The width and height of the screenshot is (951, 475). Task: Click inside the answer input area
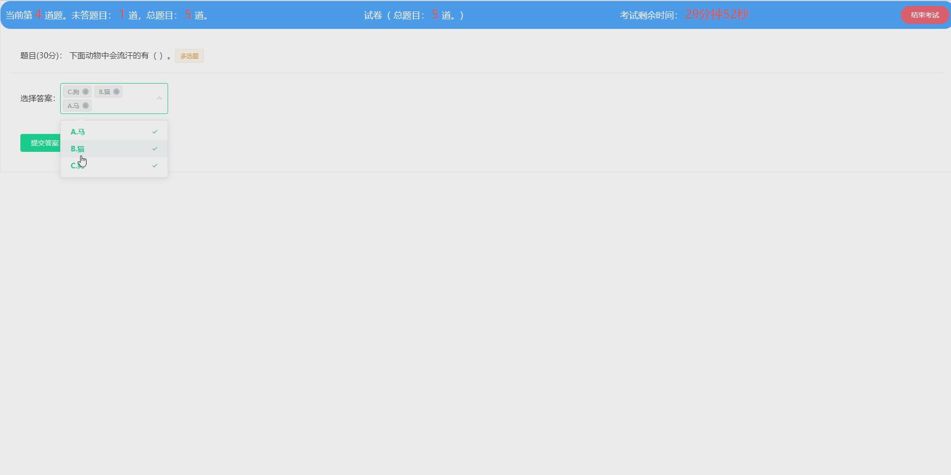pyautogui.click(x=129, y=105)
